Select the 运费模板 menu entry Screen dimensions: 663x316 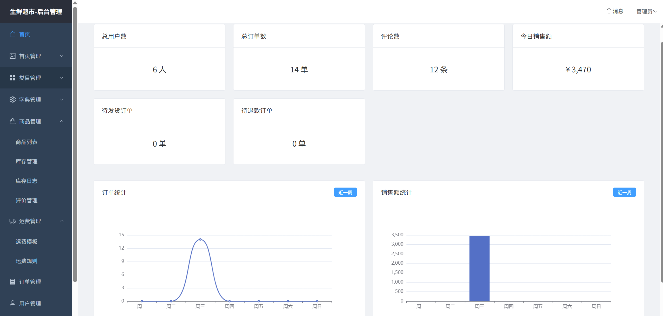coord(27,242)
